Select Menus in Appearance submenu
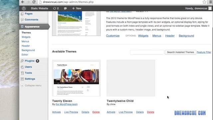Viewport: 213px width, 120px height. pyautogui.click(x=25, y=41)
